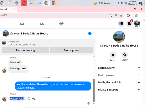The image size is (145, 108).
Task: Click the chat scrollbar down arrow
Action: point(94,103)
